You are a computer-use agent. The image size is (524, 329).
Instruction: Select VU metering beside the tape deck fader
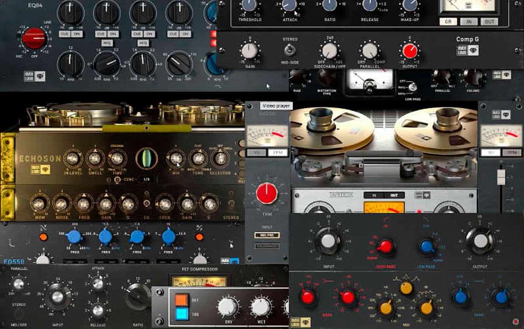(490, 152)
